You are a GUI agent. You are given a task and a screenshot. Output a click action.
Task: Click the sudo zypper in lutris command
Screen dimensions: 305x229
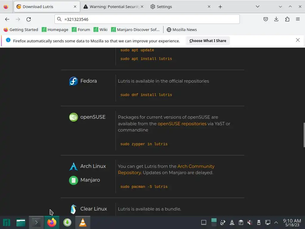click(144, 144)
